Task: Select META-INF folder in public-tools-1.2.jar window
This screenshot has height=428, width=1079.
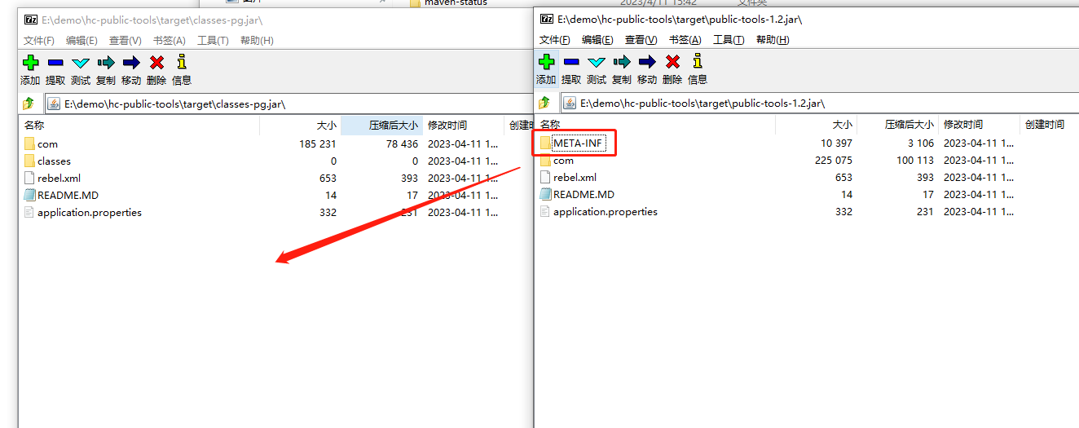Action: point(577,143)
